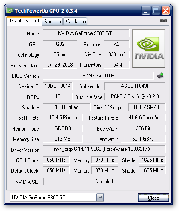Click the Device ID value 10DE - 0614
The height and width of the screenshot is (211, 179).
(x=58, y=86)
